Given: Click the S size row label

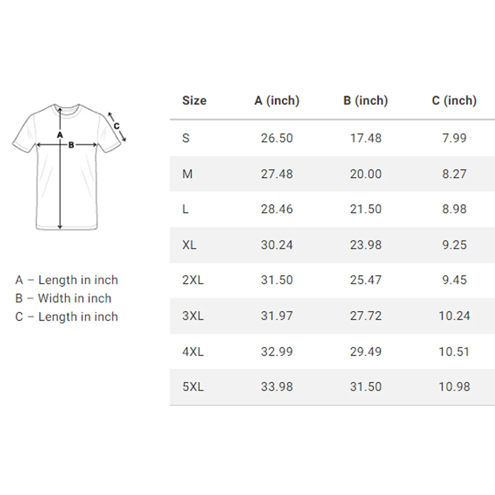Looking at the screenshot, I should pyautogui.click(x=186, y=138).
